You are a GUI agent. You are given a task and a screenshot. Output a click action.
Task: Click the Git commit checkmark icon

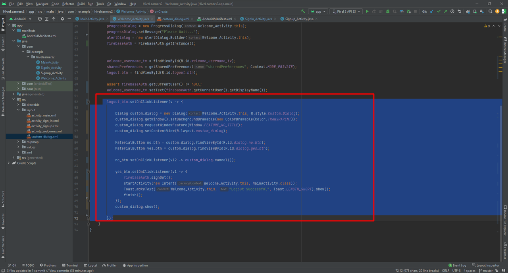click(x=439, y=12)
